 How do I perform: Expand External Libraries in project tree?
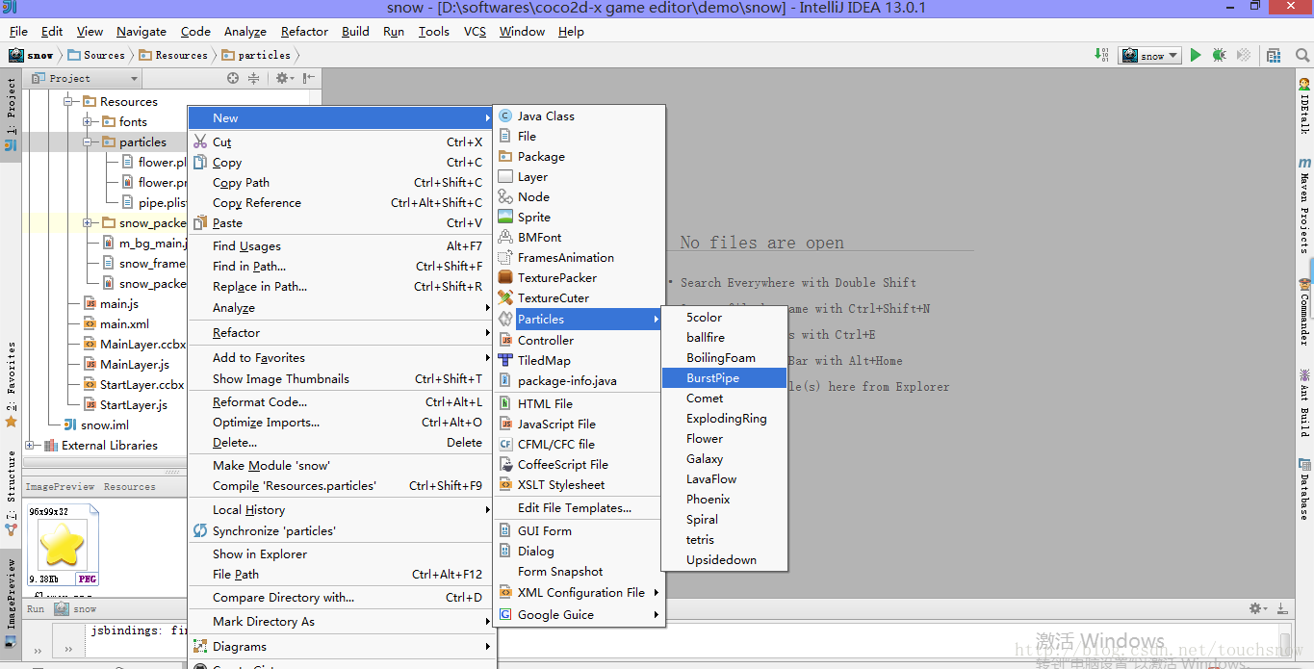30,445
